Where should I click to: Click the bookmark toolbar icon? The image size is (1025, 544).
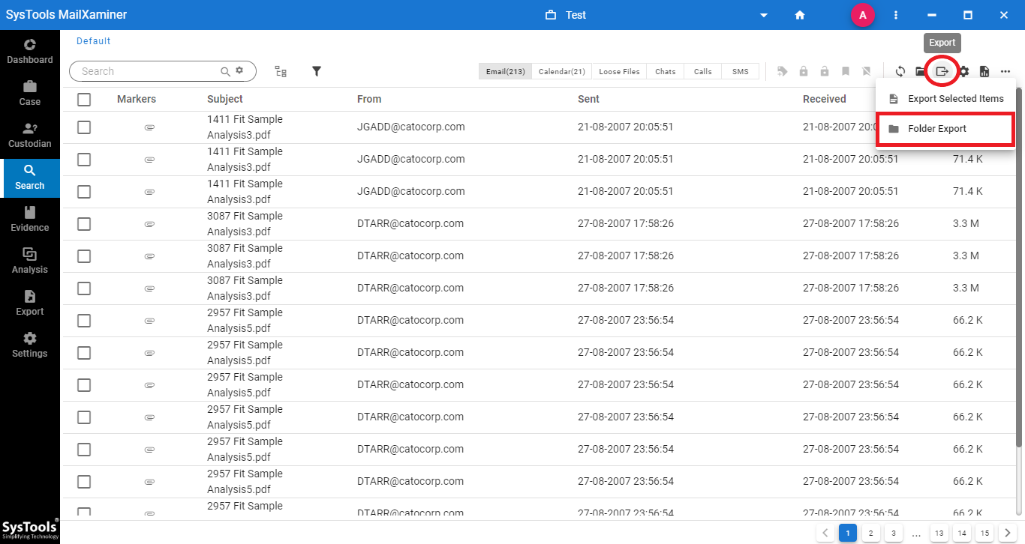pyautogui.click(x=846, y=71)
